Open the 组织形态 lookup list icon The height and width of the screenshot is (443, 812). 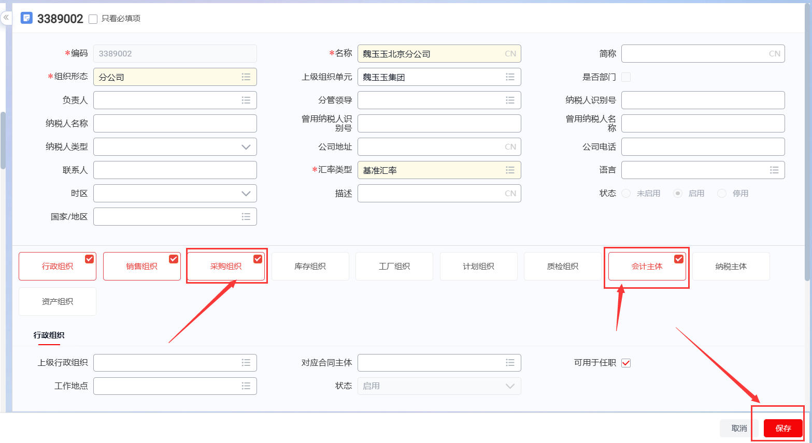[x=246, y=77]
